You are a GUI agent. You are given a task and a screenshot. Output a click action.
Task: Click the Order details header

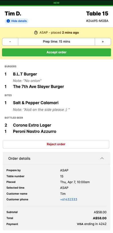[x=57, y=158]
